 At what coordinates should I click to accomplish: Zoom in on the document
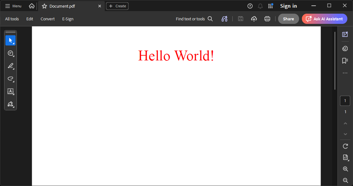point(345,169)
